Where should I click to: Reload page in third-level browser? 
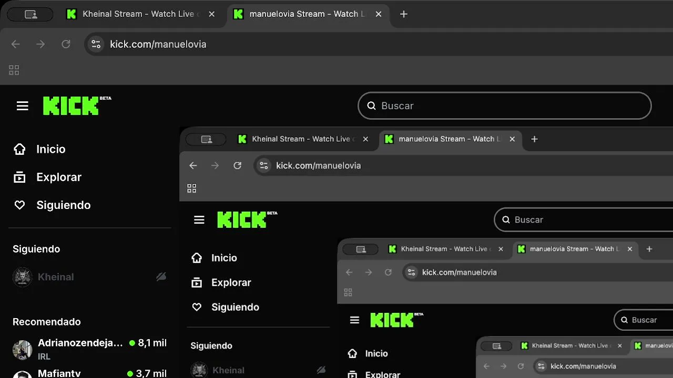(388, 272)
